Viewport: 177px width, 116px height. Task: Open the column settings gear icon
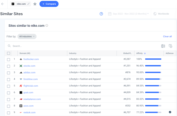(170, 46)
